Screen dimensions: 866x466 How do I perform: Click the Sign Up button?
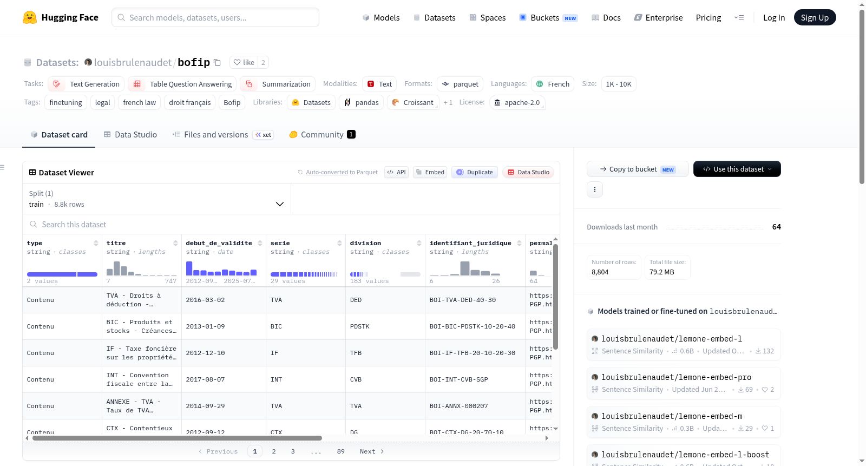815,18
